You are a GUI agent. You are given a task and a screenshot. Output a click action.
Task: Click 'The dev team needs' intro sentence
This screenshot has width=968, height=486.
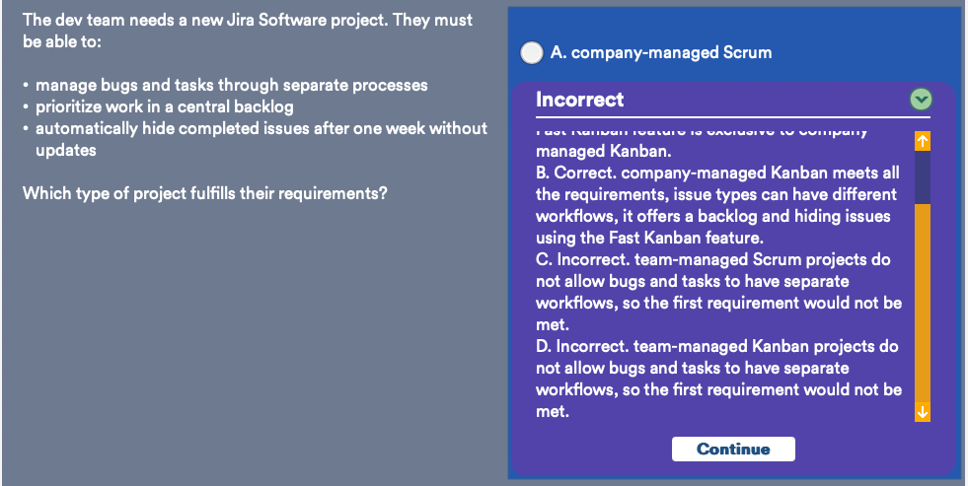[248, 31]
